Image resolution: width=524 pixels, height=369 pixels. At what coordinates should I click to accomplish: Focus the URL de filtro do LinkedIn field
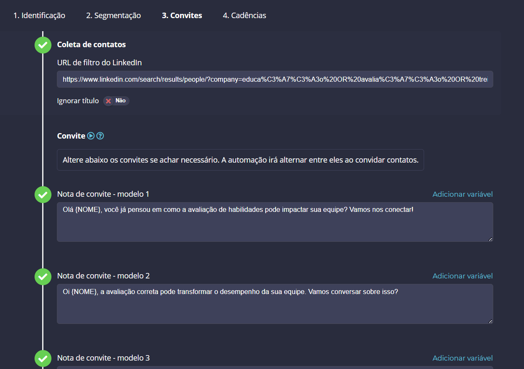tap(275, 79)
